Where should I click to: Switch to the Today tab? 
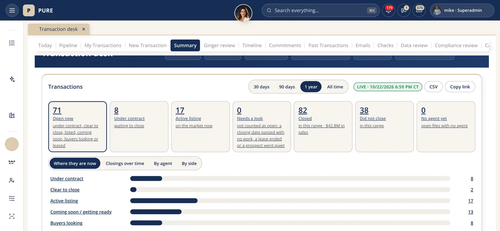[45, 45]
